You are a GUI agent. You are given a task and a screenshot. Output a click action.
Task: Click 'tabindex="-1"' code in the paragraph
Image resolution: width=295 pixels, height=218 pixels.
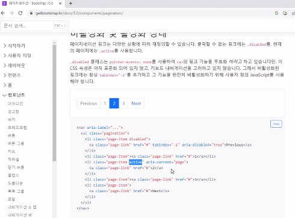112,75
